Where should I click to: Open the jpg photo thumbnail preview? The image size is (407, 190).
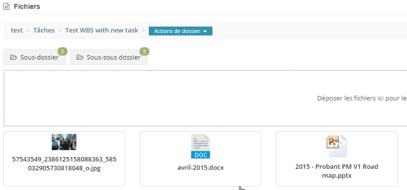coord(64,142)
